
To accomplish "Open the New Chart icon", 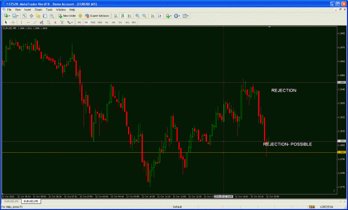I will (x=6, y=16).
